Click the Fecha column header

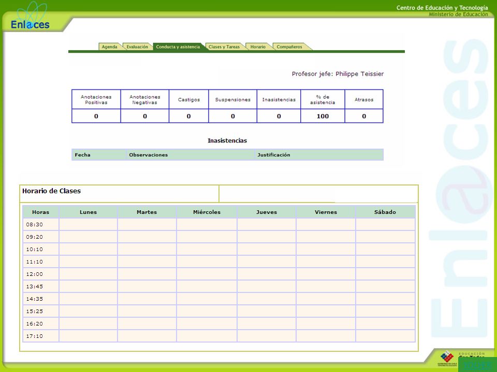tap(99, 154)
